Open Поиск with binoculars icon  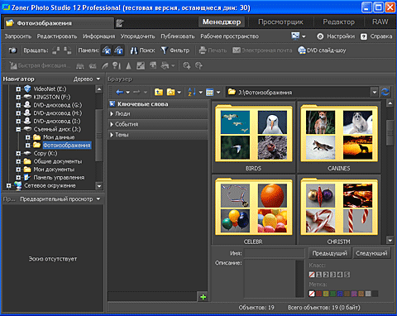pyautogui.click(x=142, y=50)
